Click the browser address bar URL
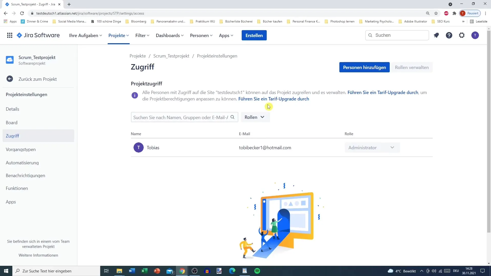Image resolution: width=491 pixels, height=276 pixels. coord(90,13)
